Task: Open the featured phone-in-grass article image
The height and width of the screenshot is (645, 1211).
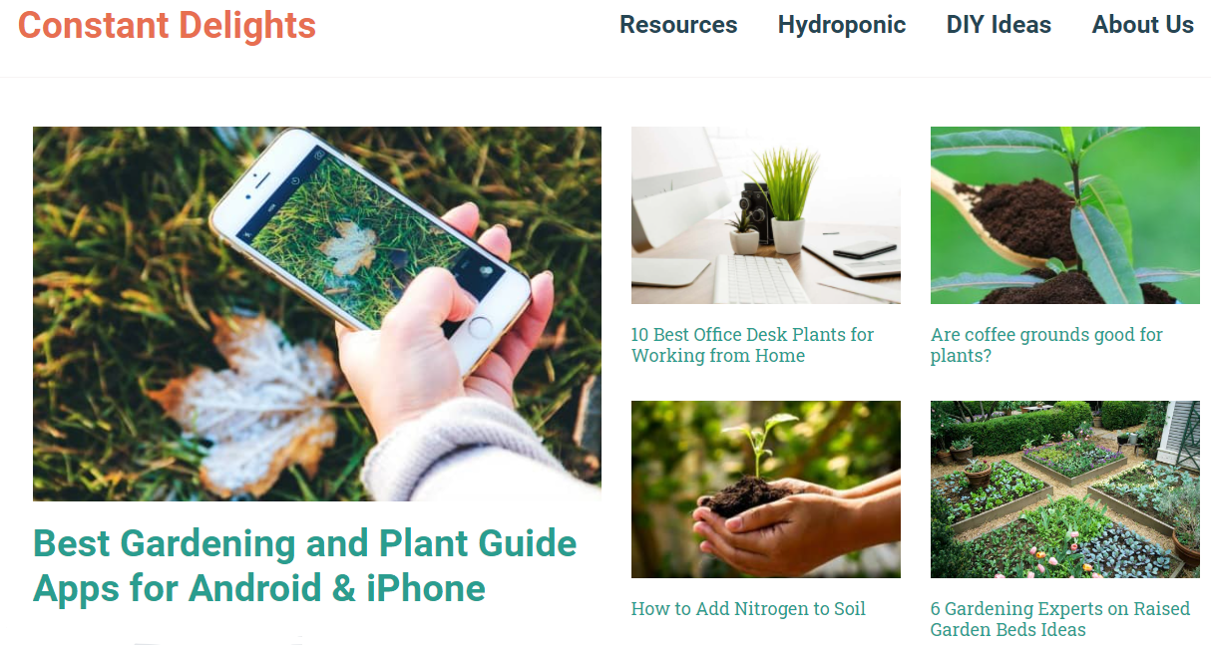Action: (x=317, y=313)
